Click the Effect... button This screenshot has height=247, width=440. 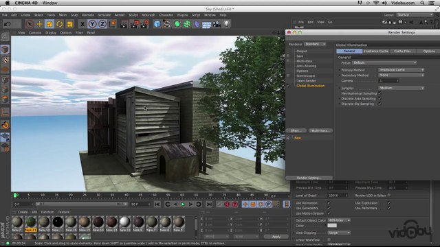296,131
